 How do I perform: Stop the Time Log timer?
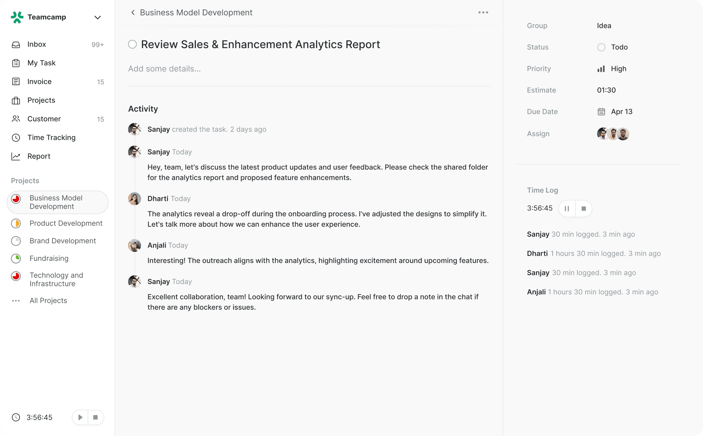[584, 209]
